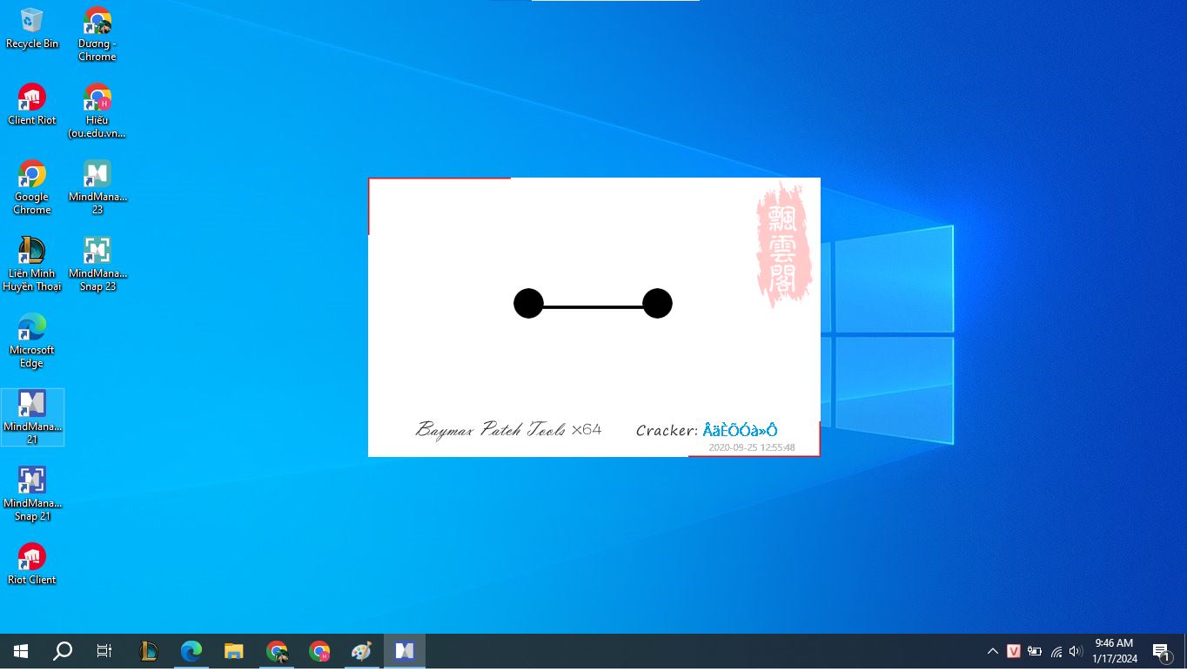The height and width of the screenshot is (672, 1187).
Task: Open Task View from the taskbar
Action: pos(104,651)
